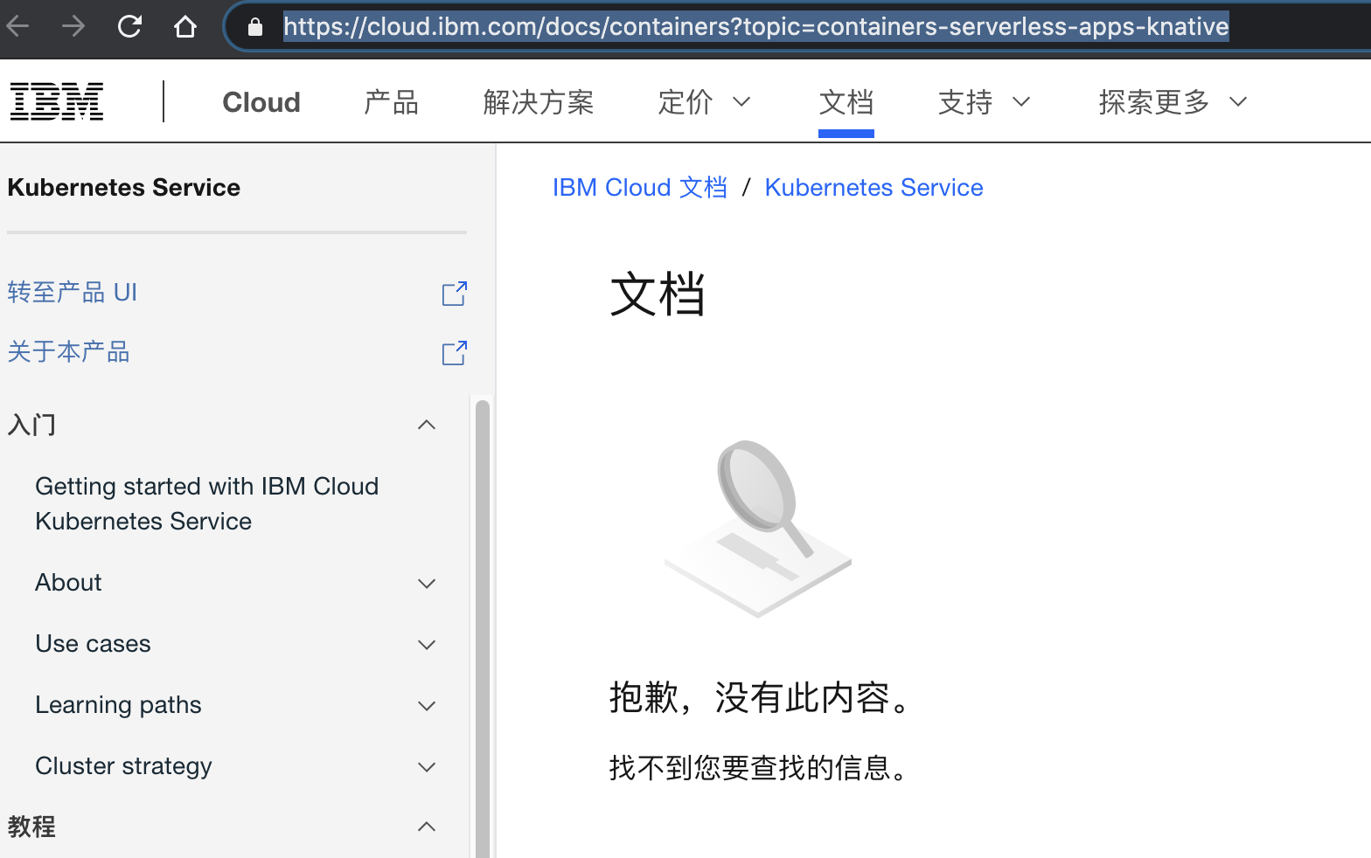
Task: Click the 抱歉，没有此内容 message
Action: (758, 697)
